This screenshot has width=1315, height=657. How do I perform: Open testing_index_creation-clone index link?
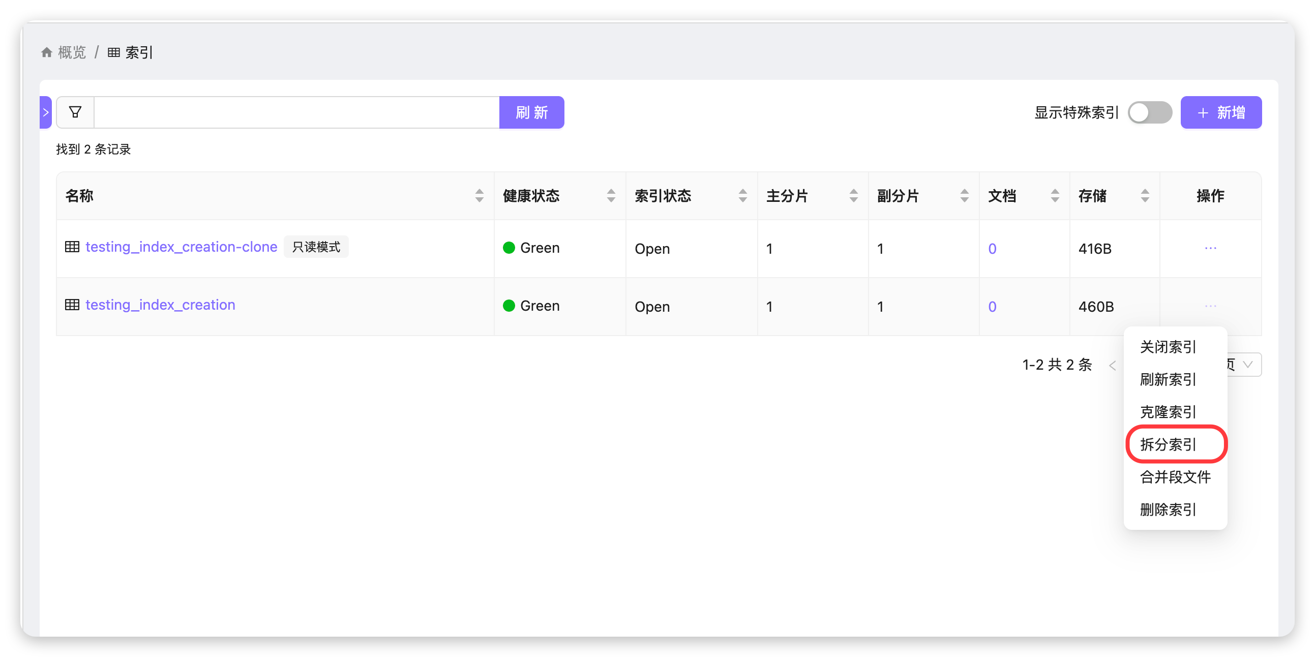pos(181,247)
